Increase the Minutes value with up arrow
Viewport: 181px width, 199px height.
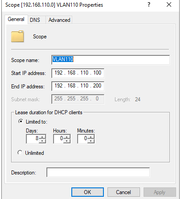(x=91, y=137)
